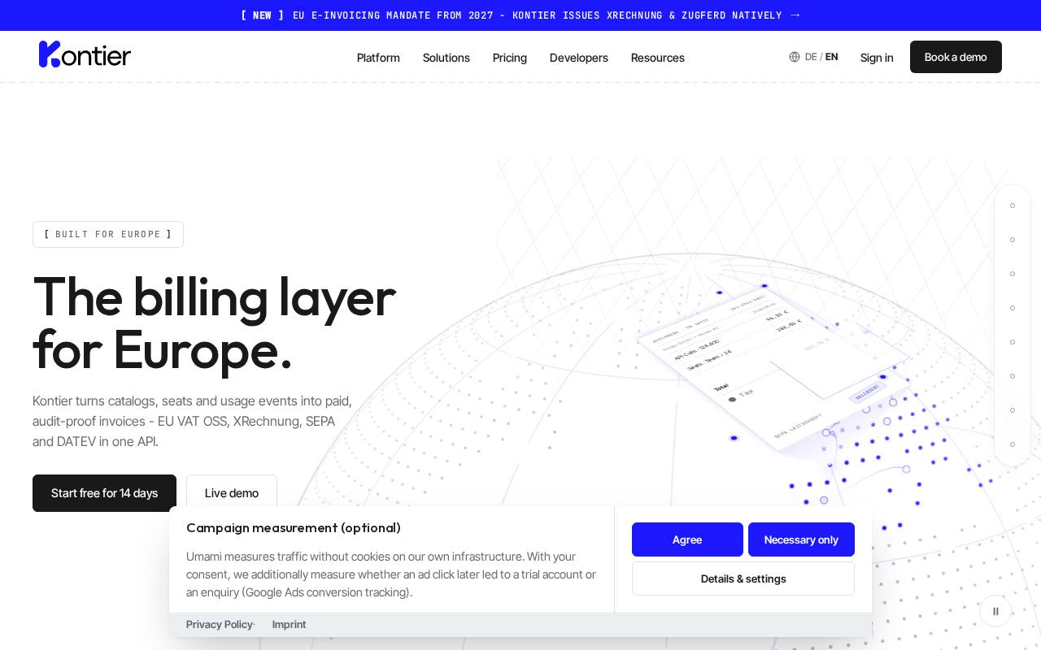This screenshot has width=1041, height=650.
Task: Switch site language to DE
Action: [811, 57]
